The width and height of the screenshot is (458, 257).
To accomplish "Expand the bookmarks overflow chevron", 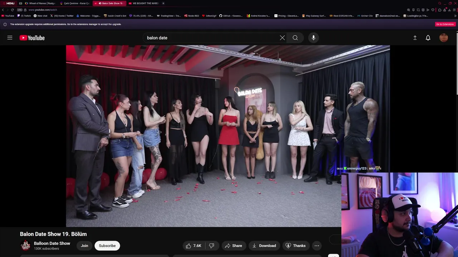I will [455, 16].
